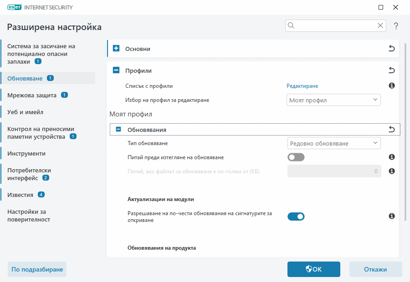Click the info icon beside Списък с профили
Image resolution: width=410 pixels, height=282 pixels.
391,85
